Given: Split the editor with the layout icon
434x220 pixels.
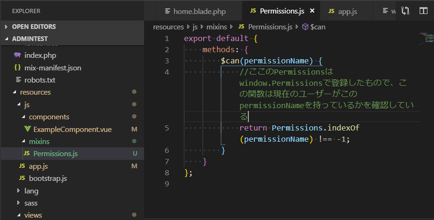Looking at the screenshot, I should tap(423, 11).
